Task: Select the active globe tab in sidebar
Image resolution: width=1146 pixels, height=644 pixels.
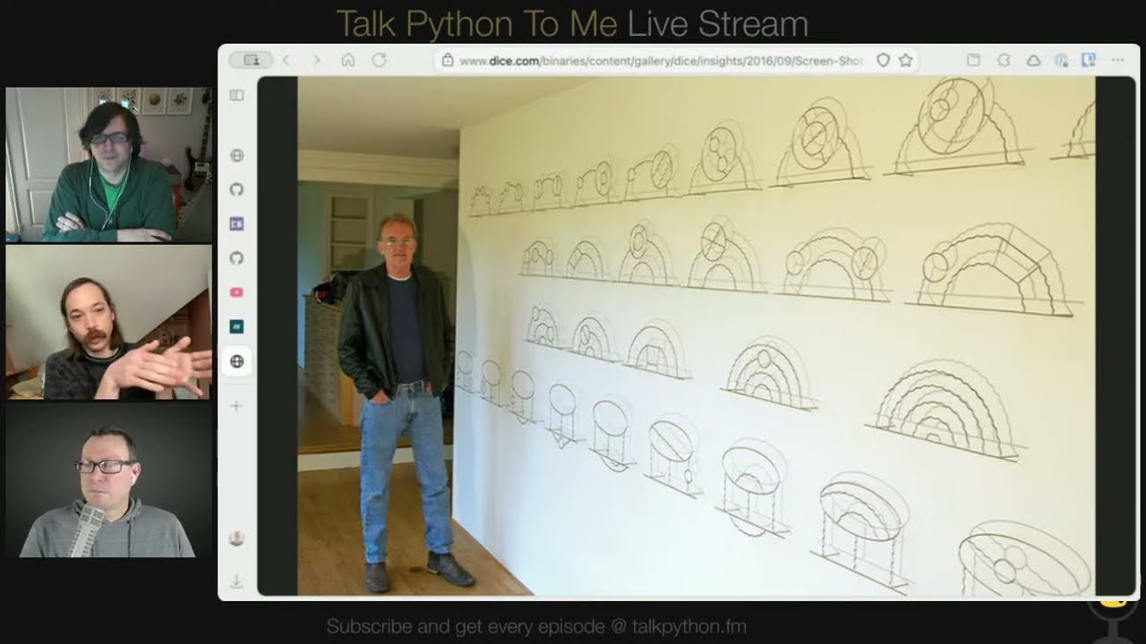Action: tap(236, 361)
